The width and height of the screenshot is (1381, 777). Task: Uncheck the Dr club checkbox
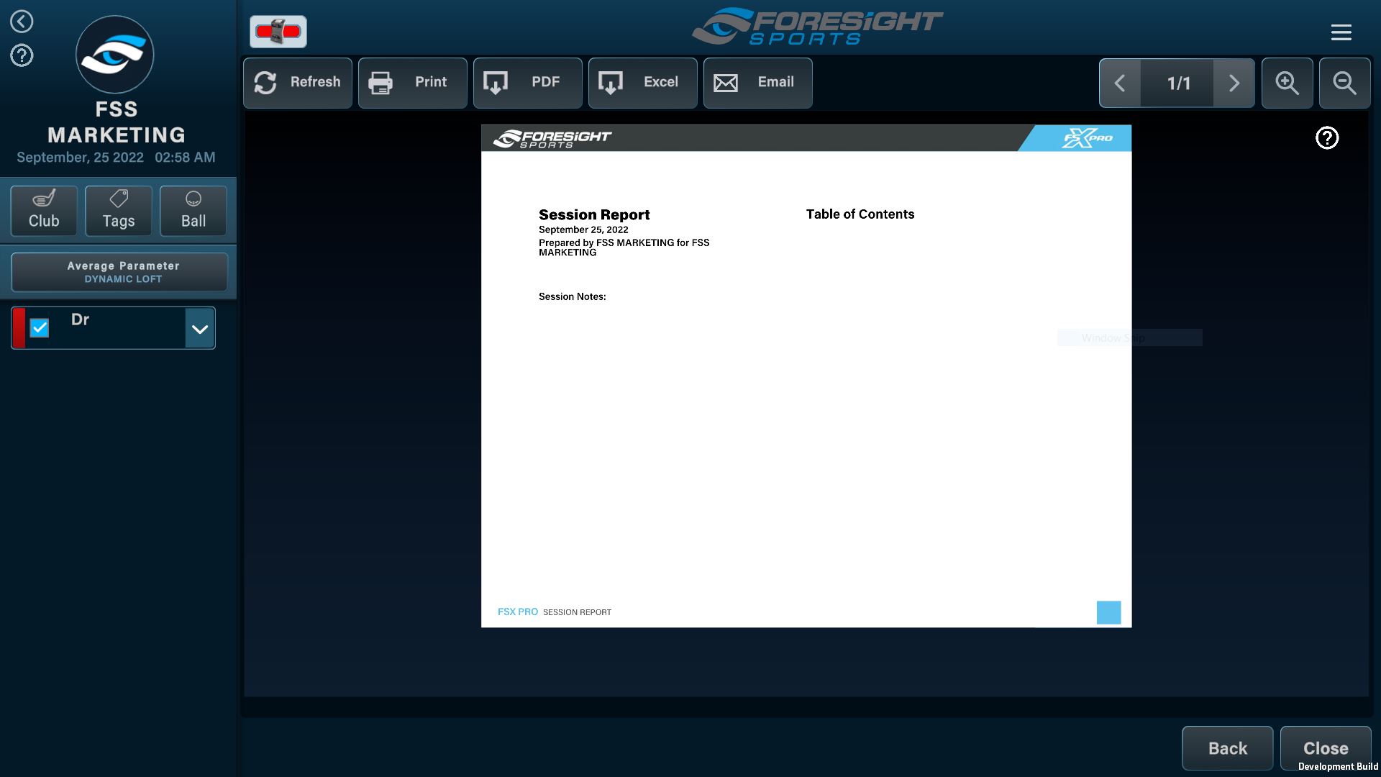click(x=40, y=328)
